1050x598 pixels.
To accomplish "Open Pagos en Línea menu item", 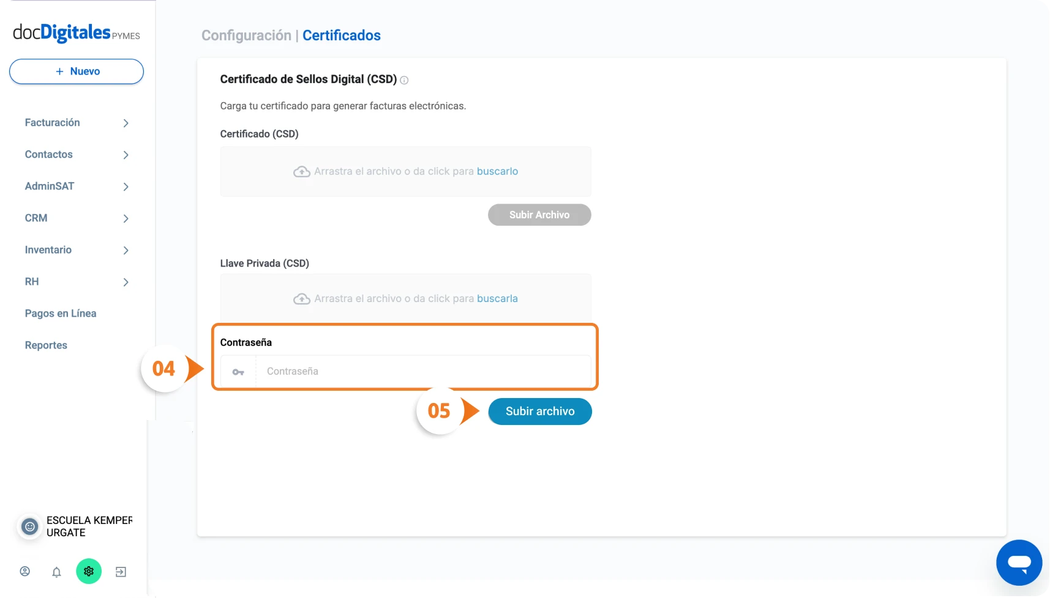I will point(61,314).
